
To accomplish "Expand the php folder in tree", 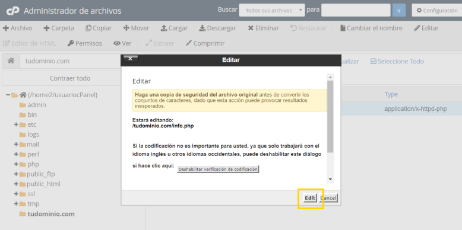I will (x=16, y=164).
